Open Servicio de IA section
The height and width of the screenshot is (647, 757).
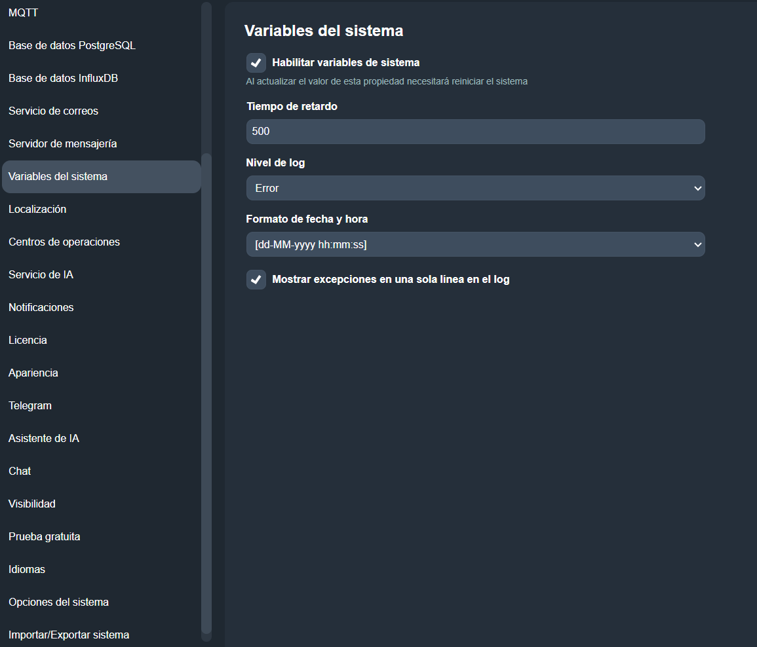pos(41,274)
